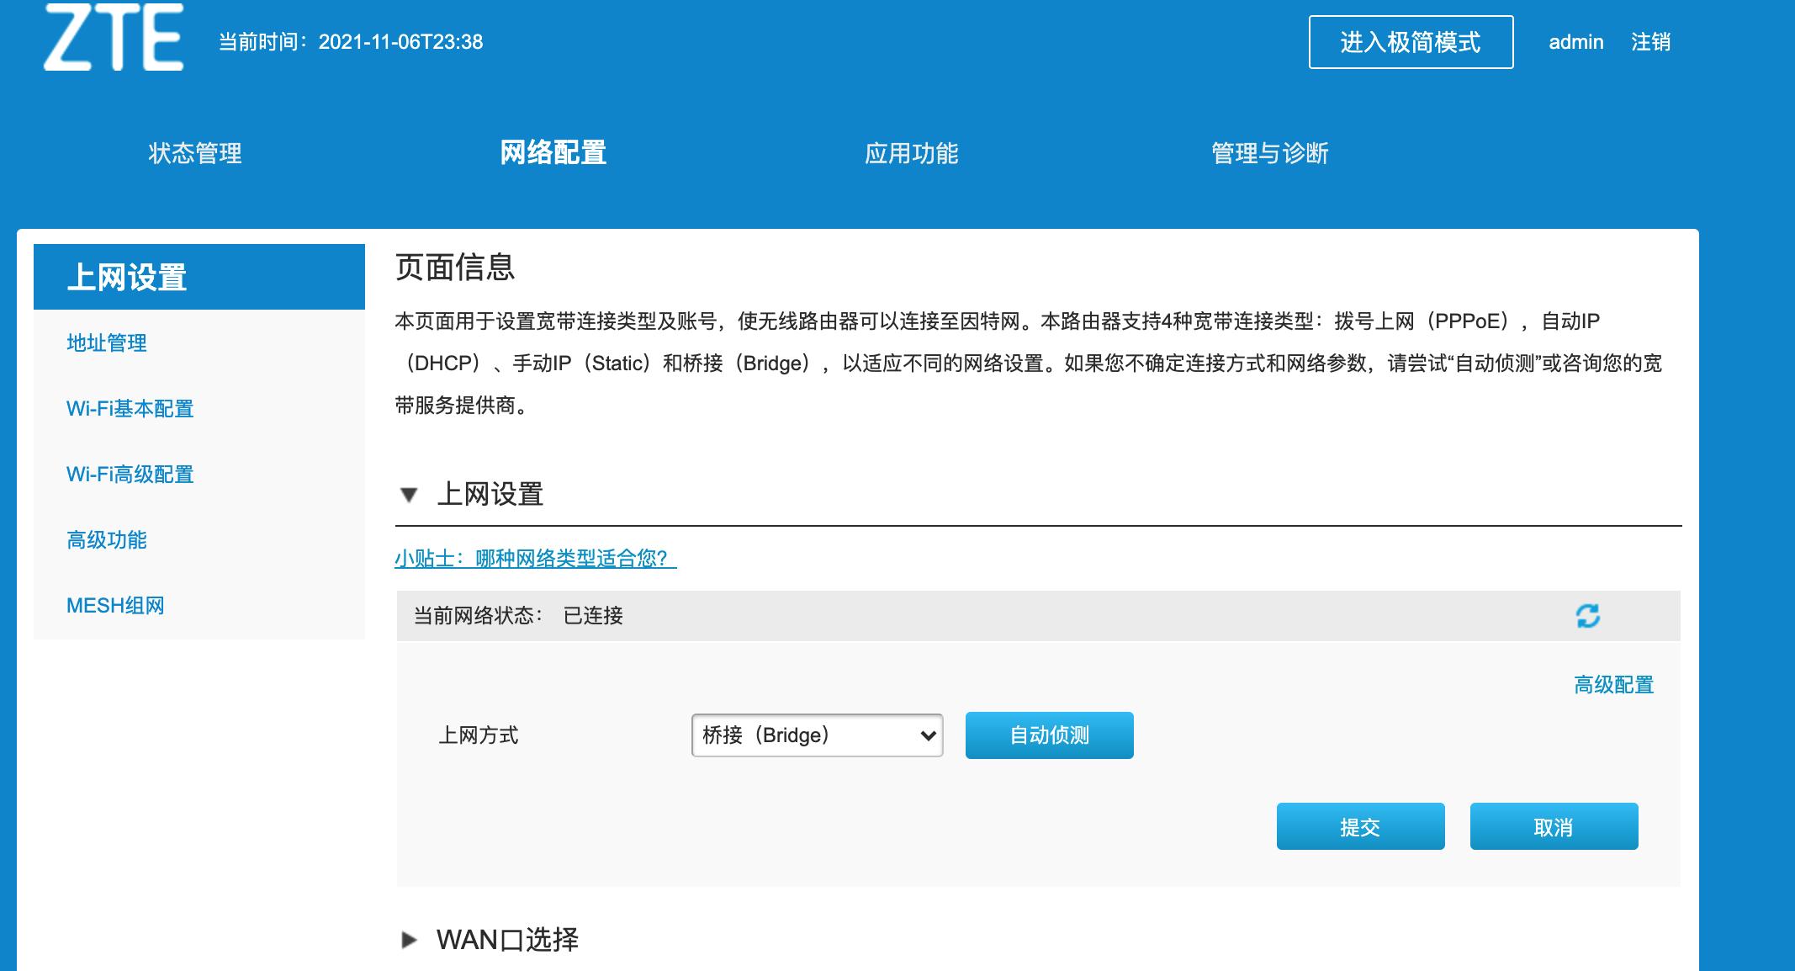This screenshot has width=1795, height=971.
Task: Open the 上网方式 dropdown
Action: point(815,735)
